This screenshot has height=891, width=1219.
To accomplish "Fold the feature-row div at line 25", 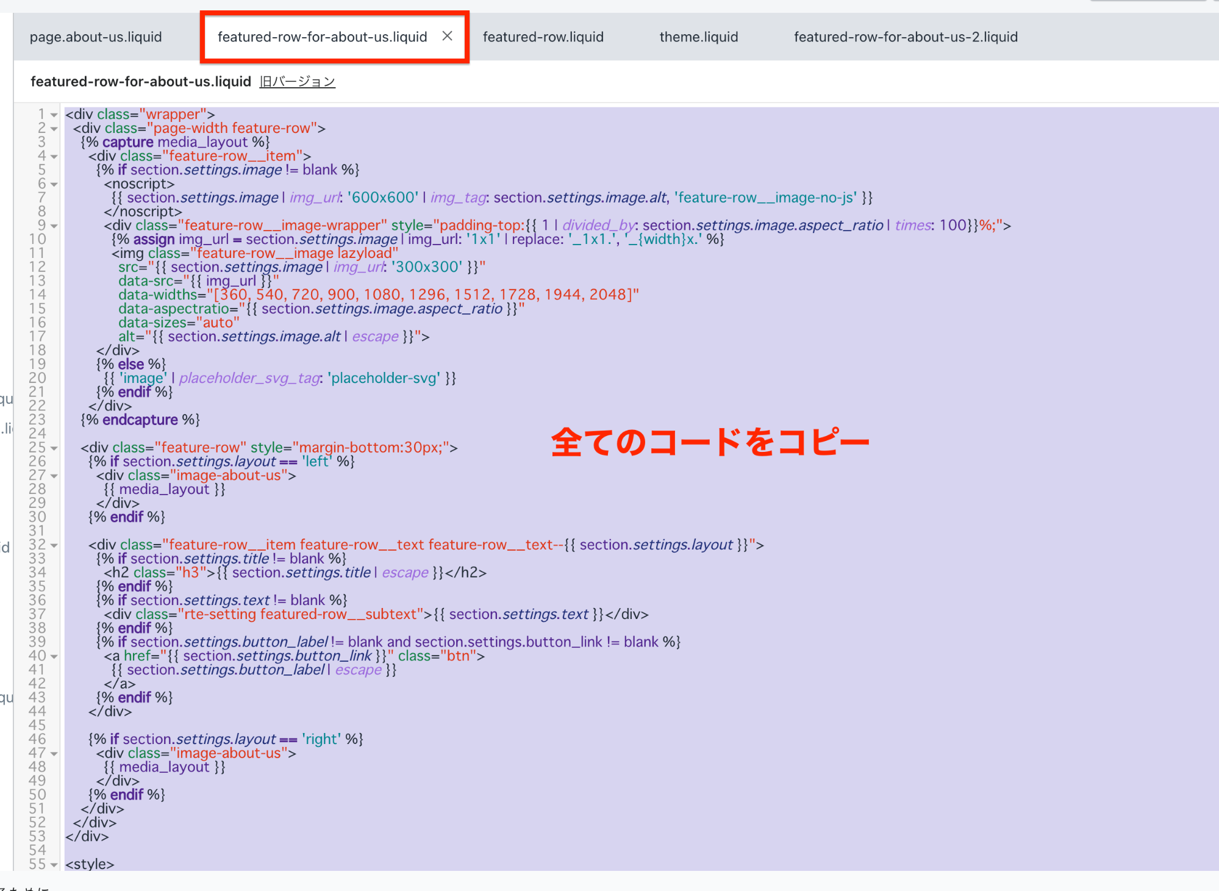I will [x=54, y=448].
